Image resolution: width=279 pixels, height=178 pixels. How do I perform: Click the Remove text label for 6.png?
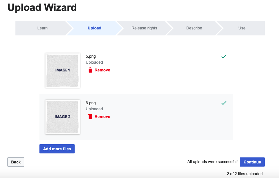click(102, 117)
